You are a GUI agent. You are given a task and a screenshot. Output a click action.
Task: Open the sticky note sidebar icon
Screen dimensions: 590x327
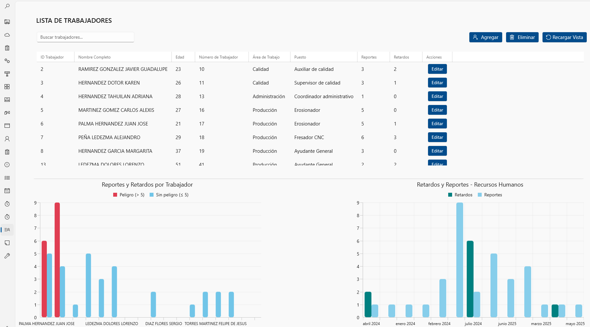7,243
